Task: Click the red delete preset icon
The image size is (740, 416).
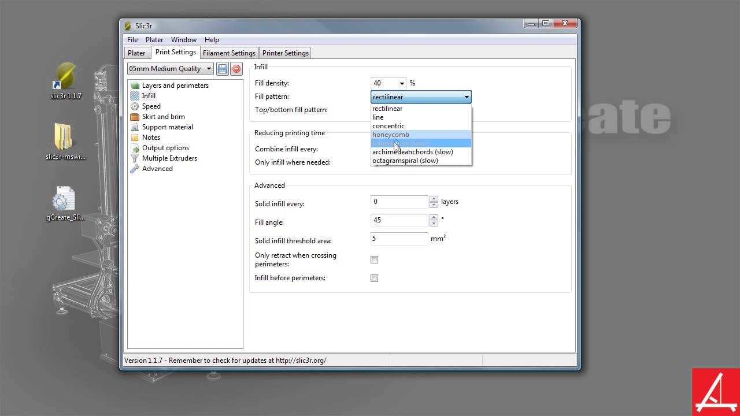Action: tap(236, 69)
